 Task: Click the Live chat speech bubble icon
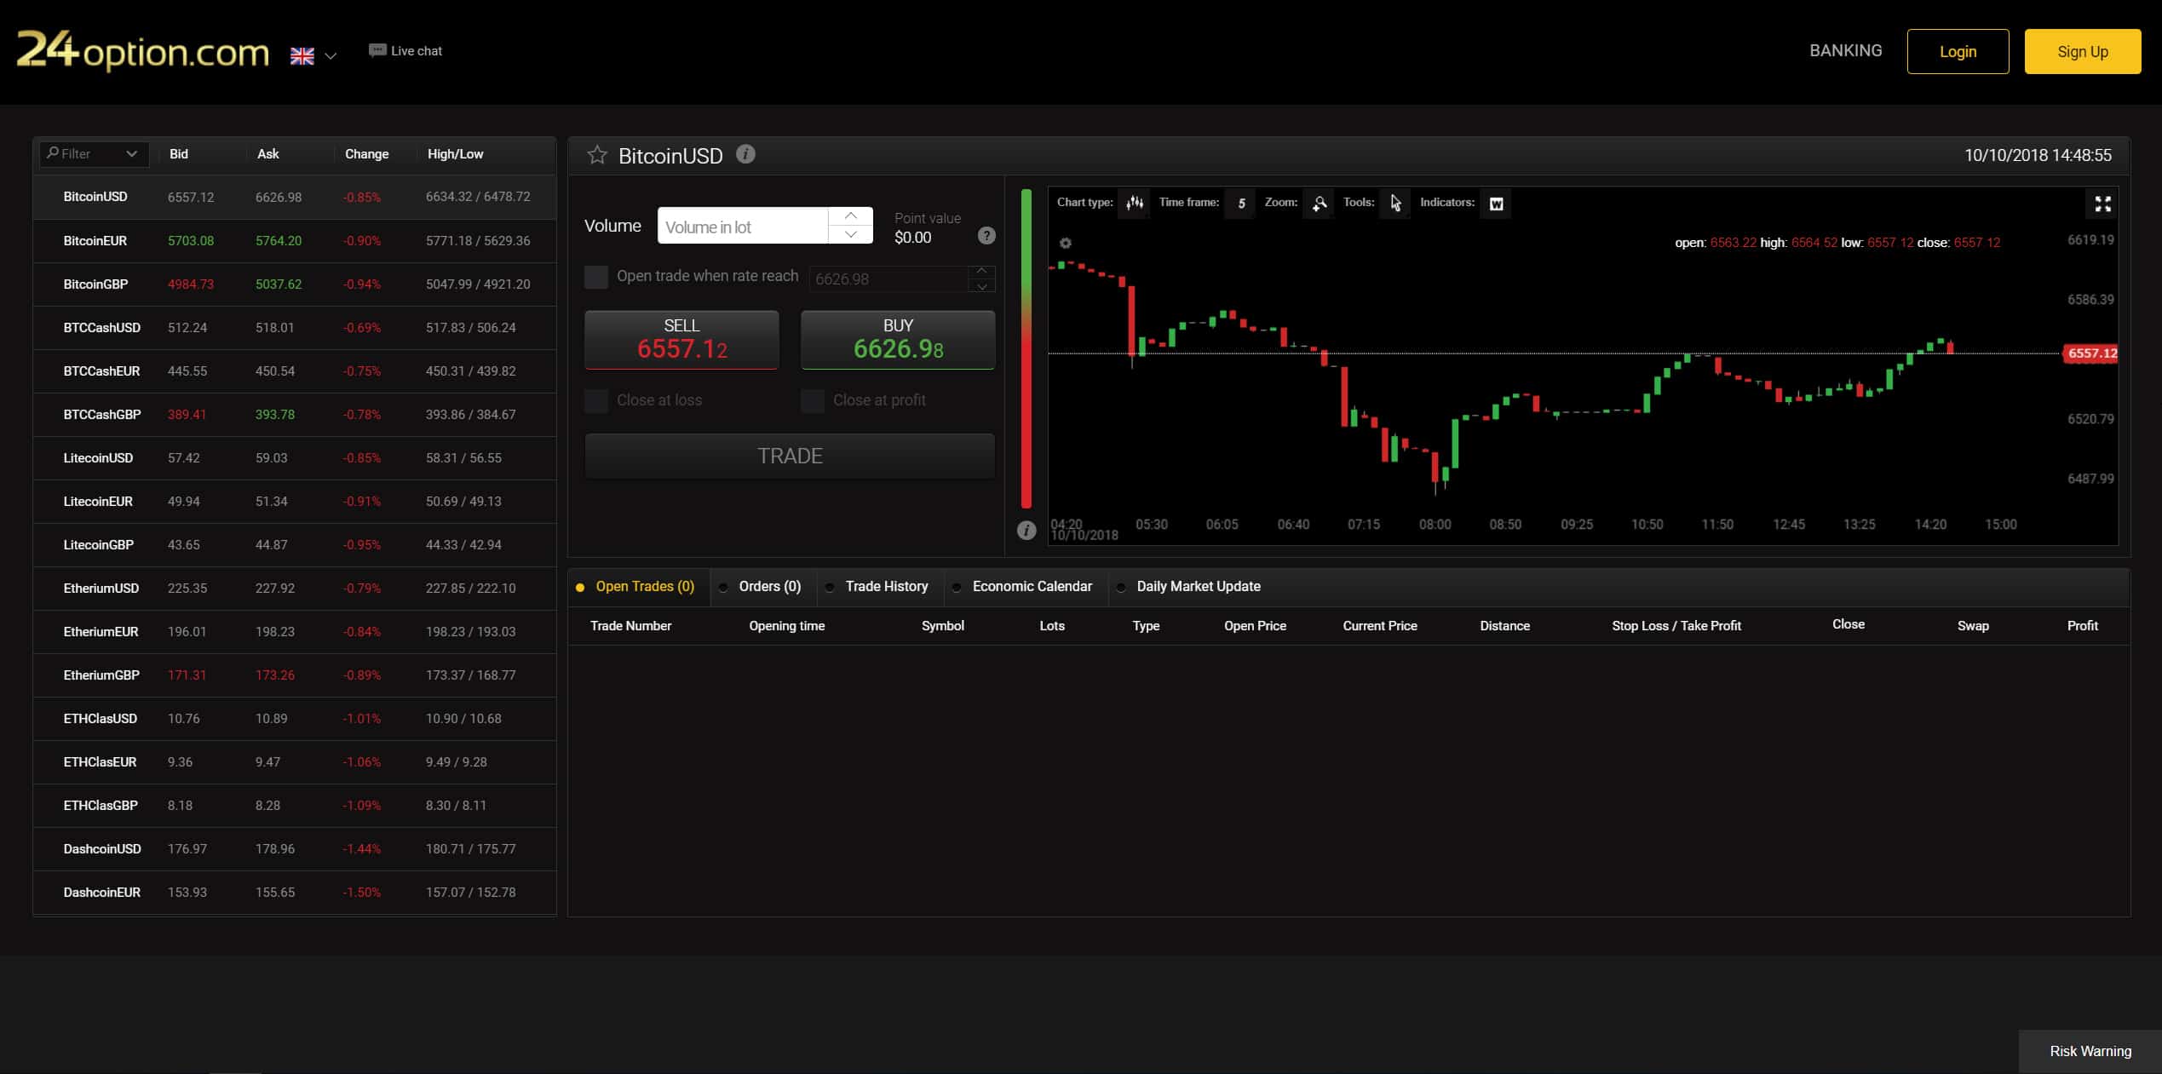[377, 50]
